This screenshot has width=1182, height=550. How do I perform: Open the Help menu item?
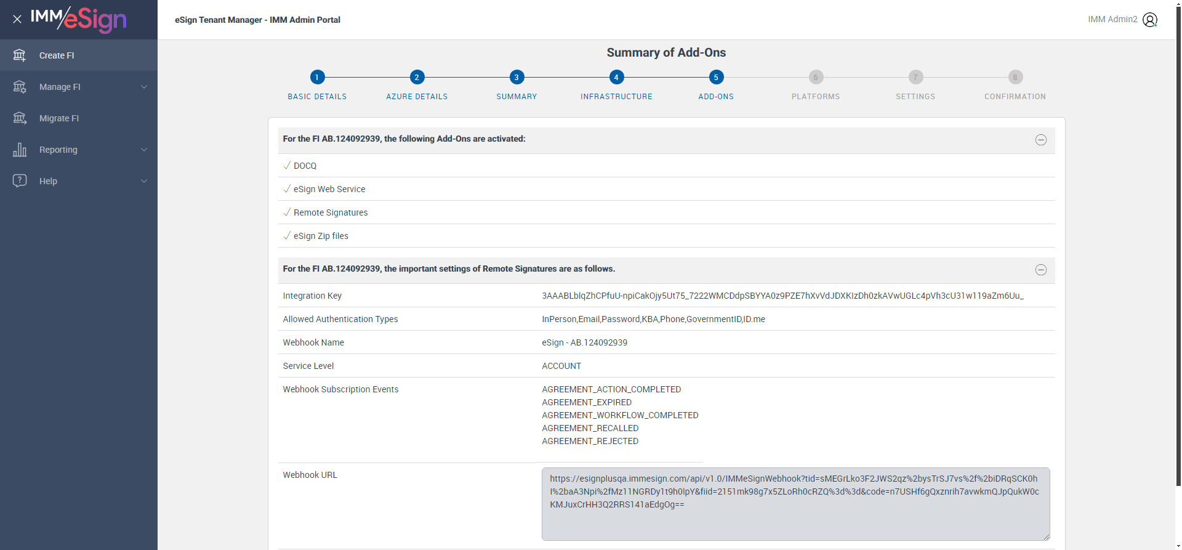click(x=79, y=181)
